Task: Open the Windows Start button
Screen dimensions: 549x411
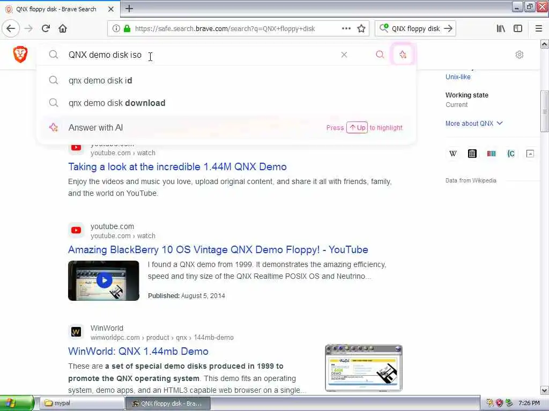Action: point(17,404)
